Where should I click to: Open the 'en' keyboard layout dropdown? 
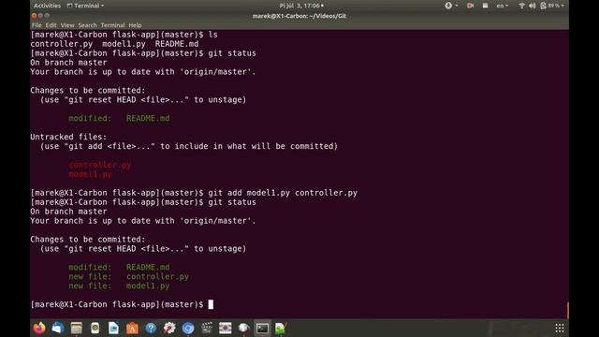[x=502, y=6]
